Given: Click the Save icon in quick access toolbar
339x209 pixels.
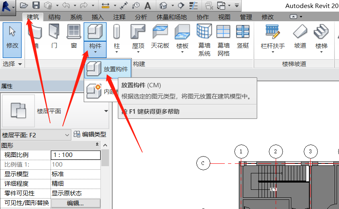Looking at the screenshot, I should (x=36, y=6).
